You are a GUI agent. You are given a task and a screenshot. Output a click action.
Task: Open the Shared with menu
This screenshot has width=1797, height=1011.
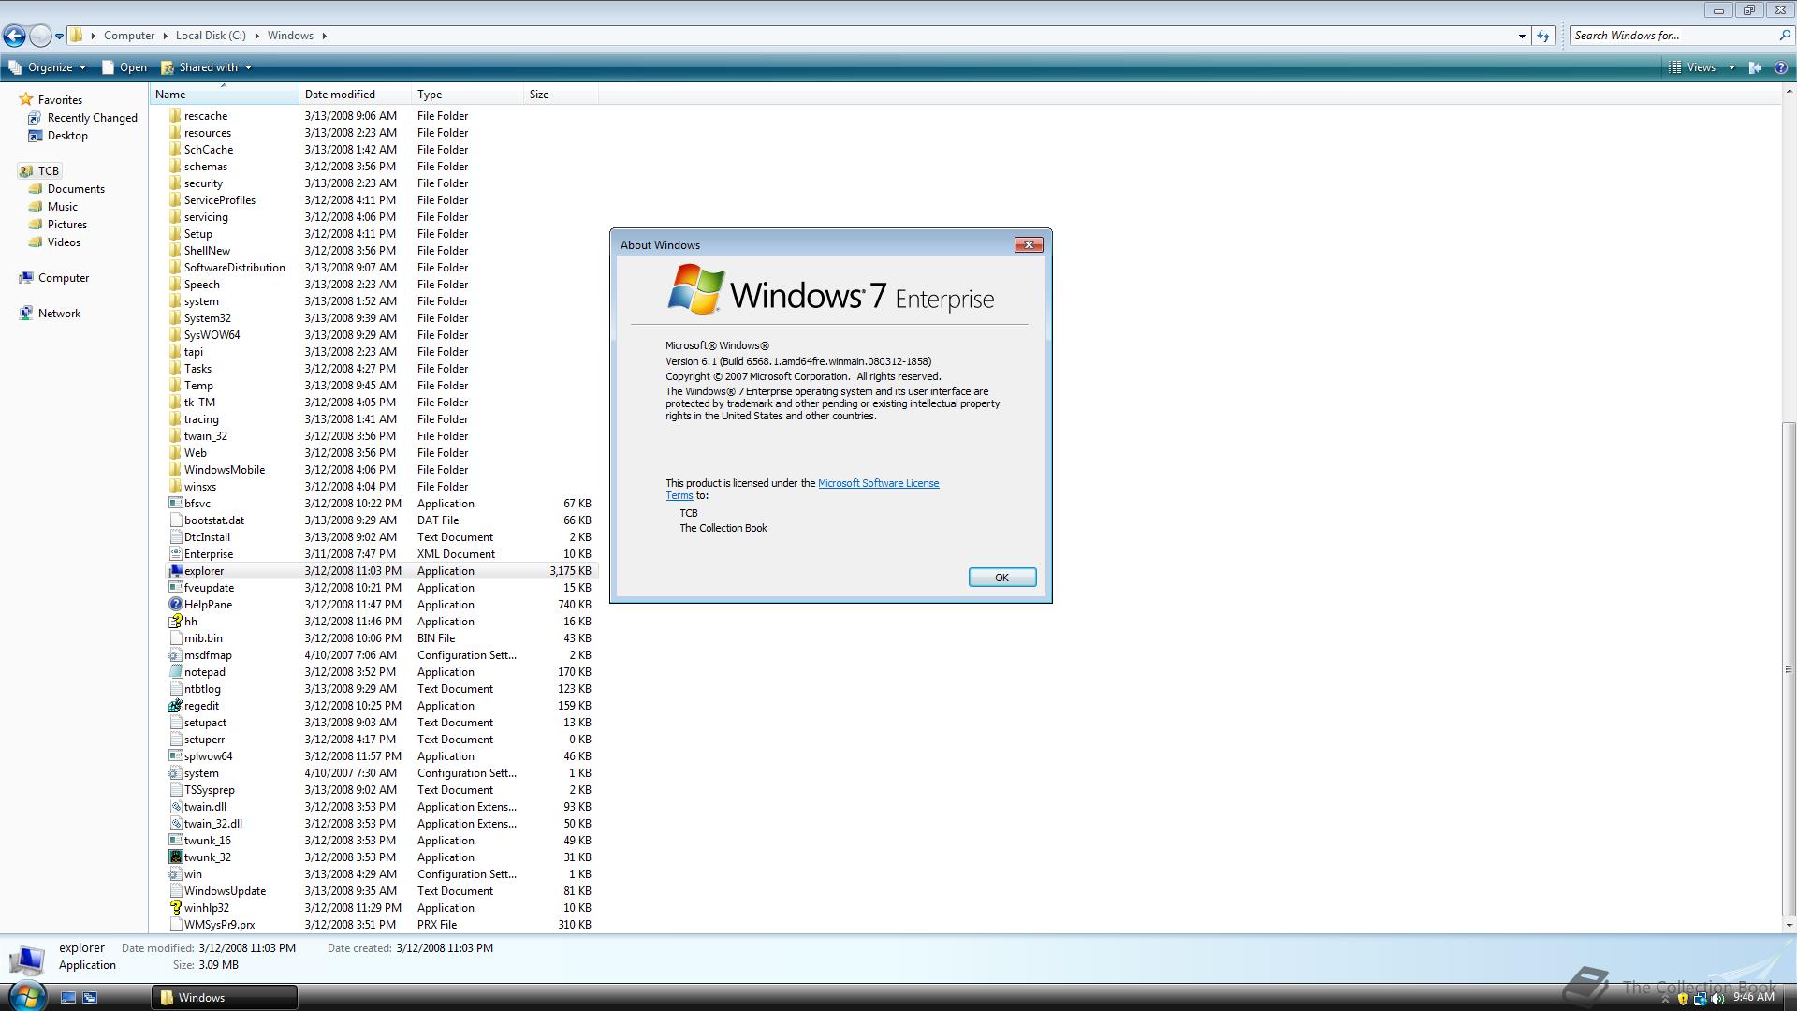click(x=207, y=67)
